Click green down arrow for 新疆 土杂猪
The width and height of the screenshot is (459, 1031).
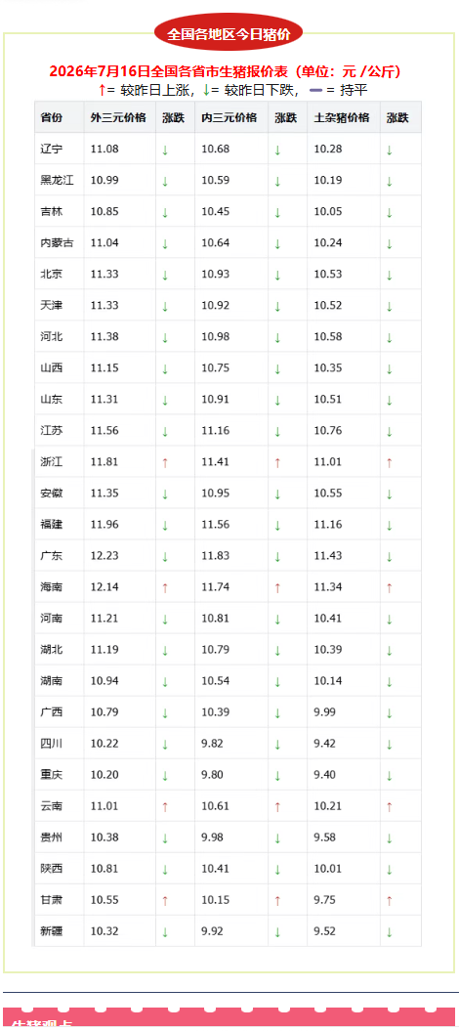pyautogui.click(x=389, y=931)
